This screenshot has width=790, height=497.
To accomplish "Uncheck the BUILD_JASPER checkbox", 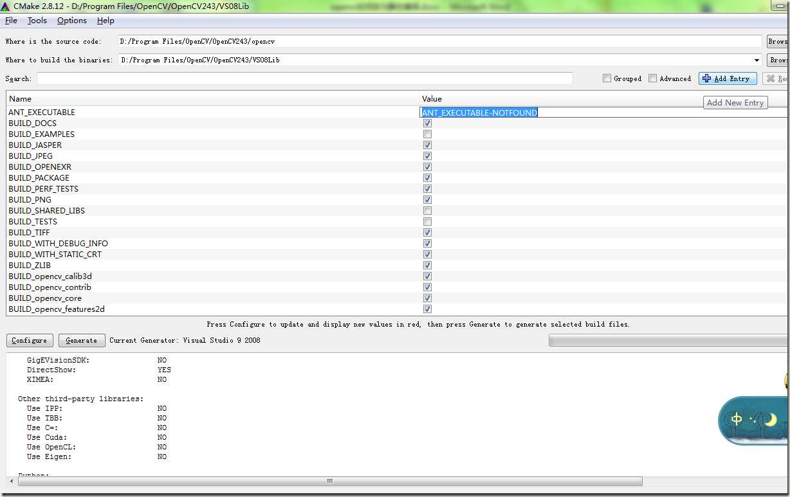I will click(x=427, y=145).
